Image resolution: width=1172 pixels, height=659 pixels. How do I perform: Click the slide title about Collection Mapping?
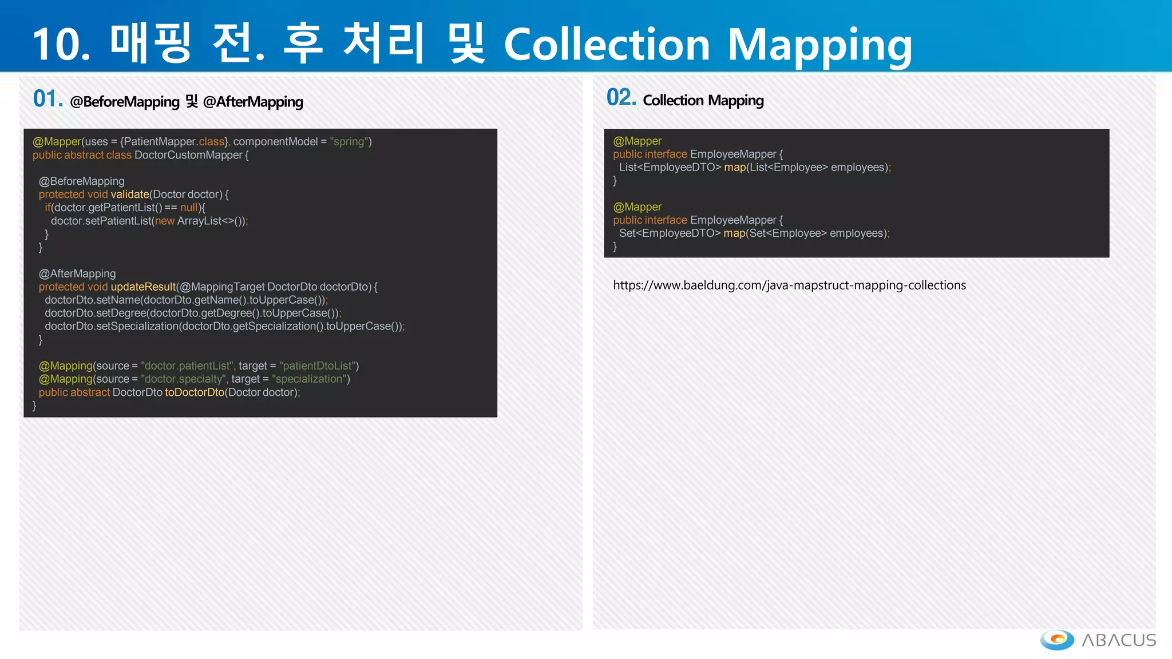tap(472, 45)
